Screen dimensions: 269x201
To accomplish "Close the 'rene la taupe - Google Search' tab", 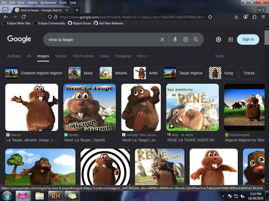I will pos(67,10).
